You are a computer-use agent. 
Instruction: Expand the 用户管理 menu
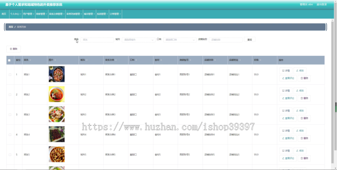click(x=28, y=14)
